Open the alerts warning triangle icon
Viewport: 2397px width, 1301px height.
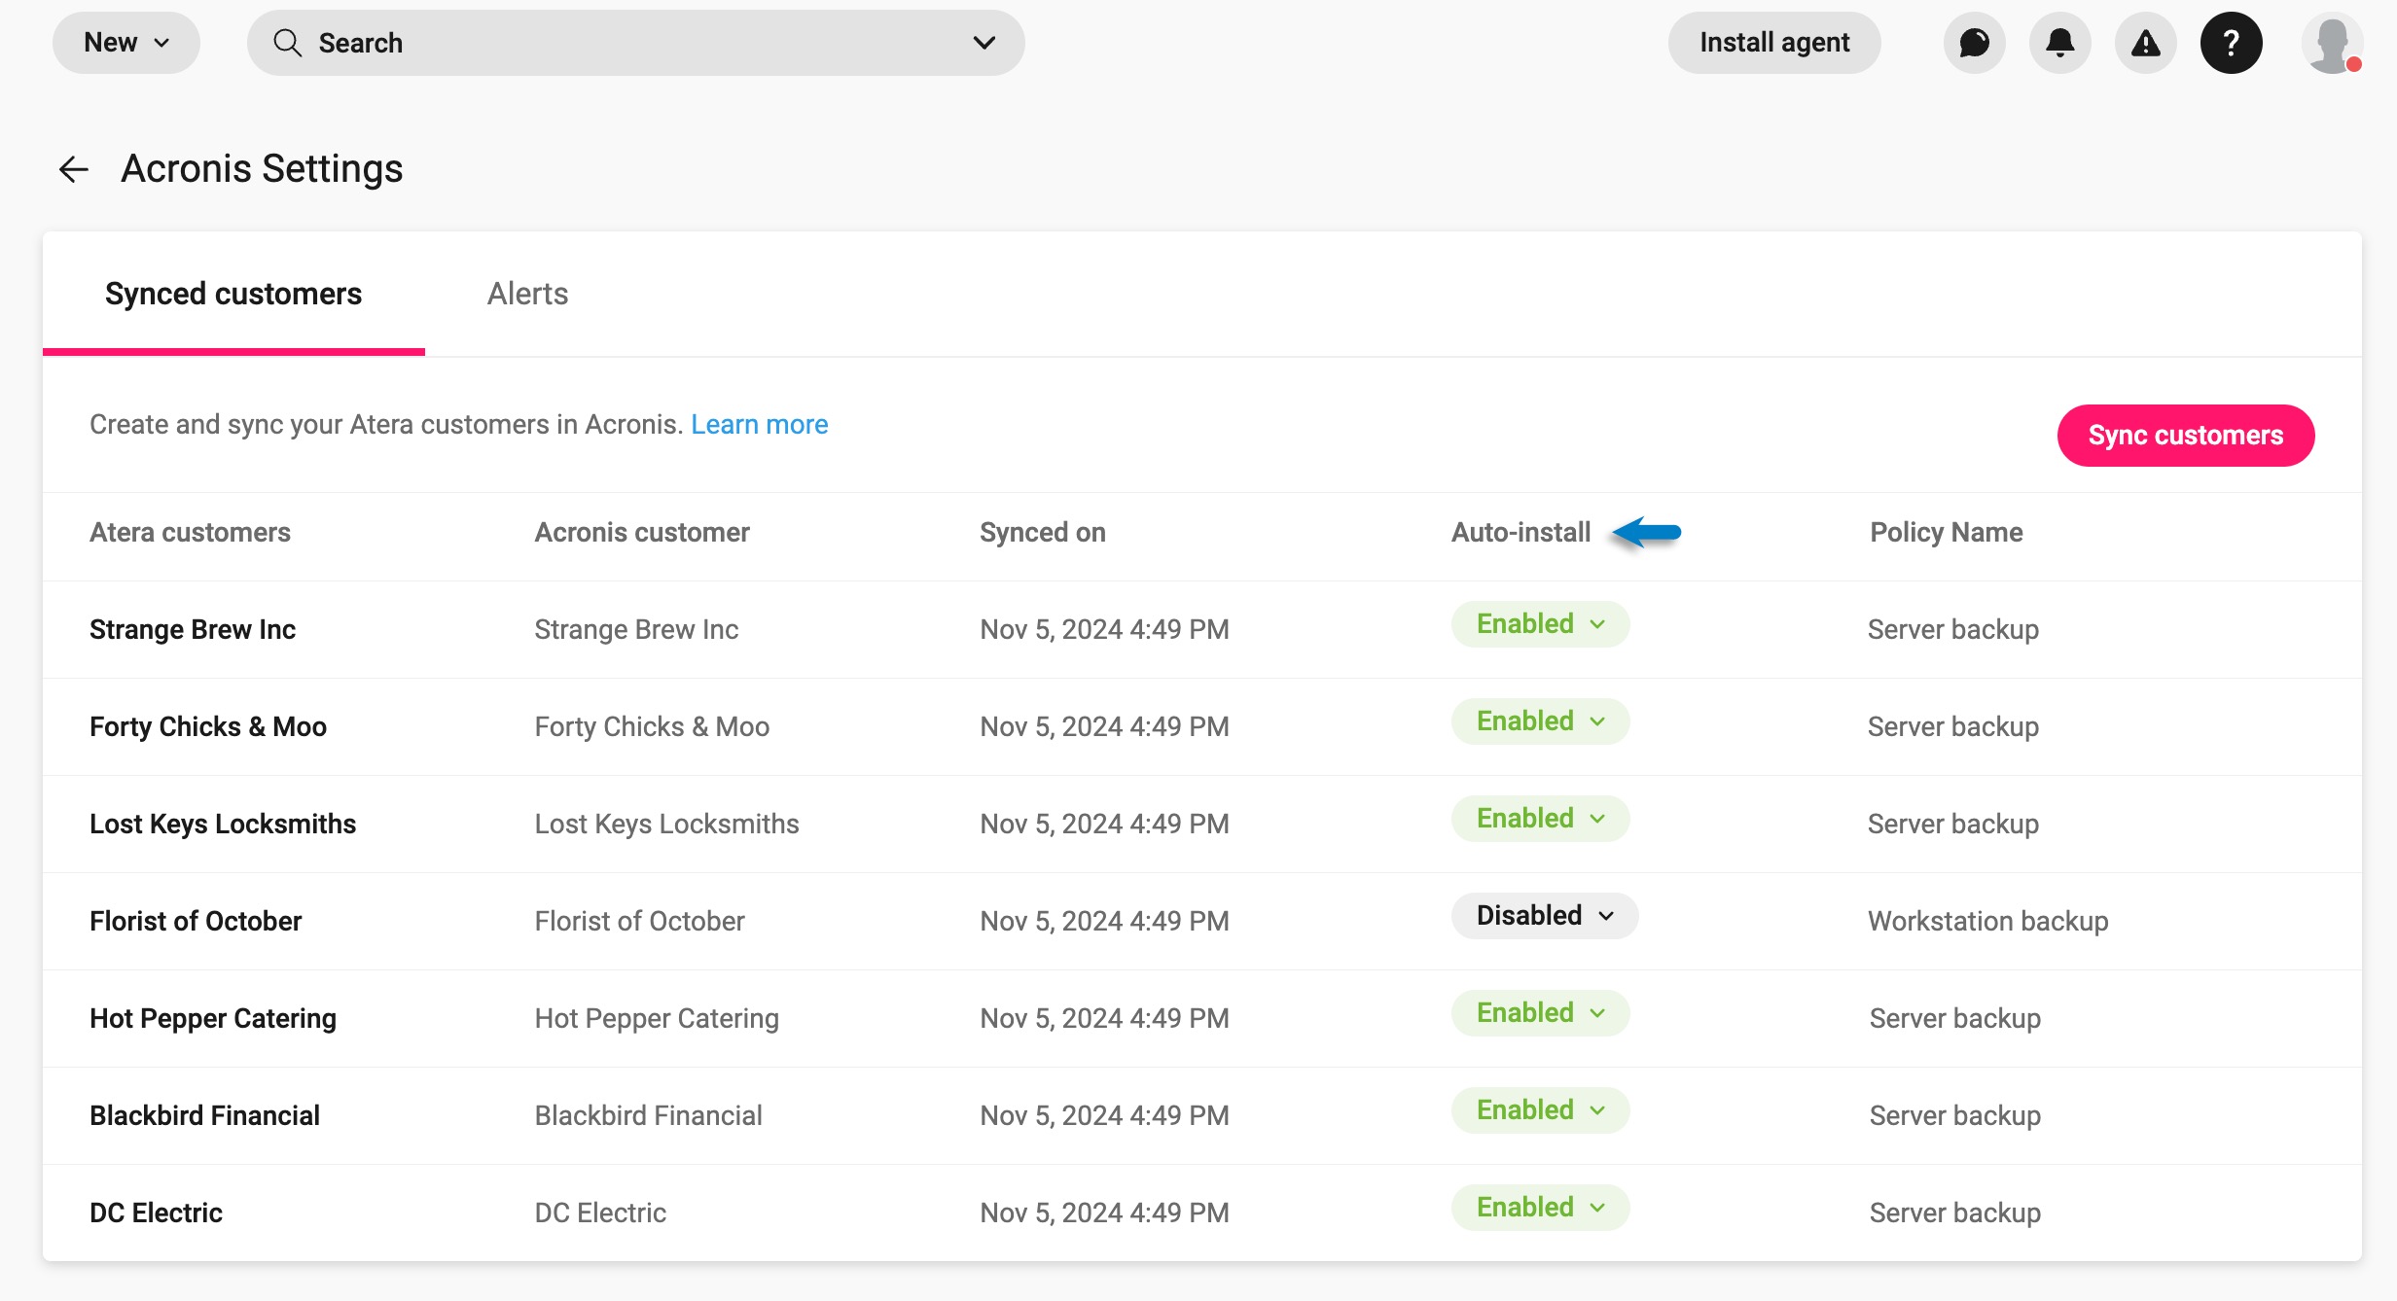[x=2145, y=43]
